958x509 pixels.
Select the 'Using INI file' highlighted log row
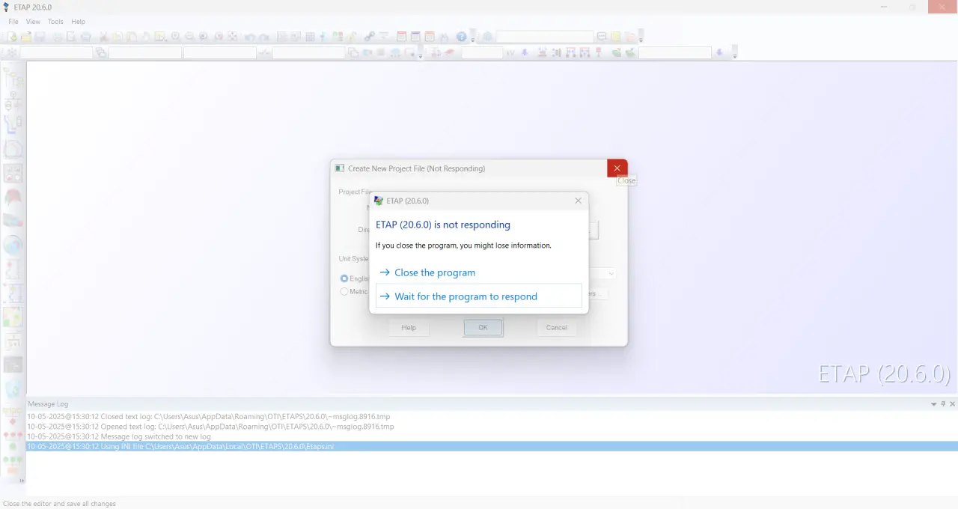click(492, 446)
